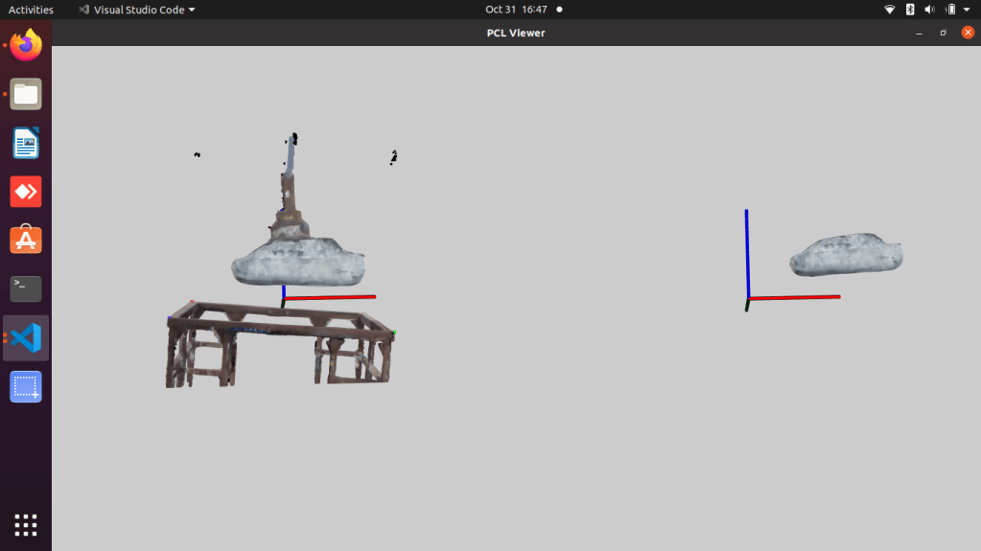The height and width of the screenshot is (551, 981).
Task: Click the red AnyDesk dock icon
Action: (x=26, y=192)
